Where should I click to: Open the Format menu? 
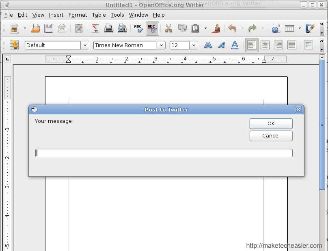[78, 15]
